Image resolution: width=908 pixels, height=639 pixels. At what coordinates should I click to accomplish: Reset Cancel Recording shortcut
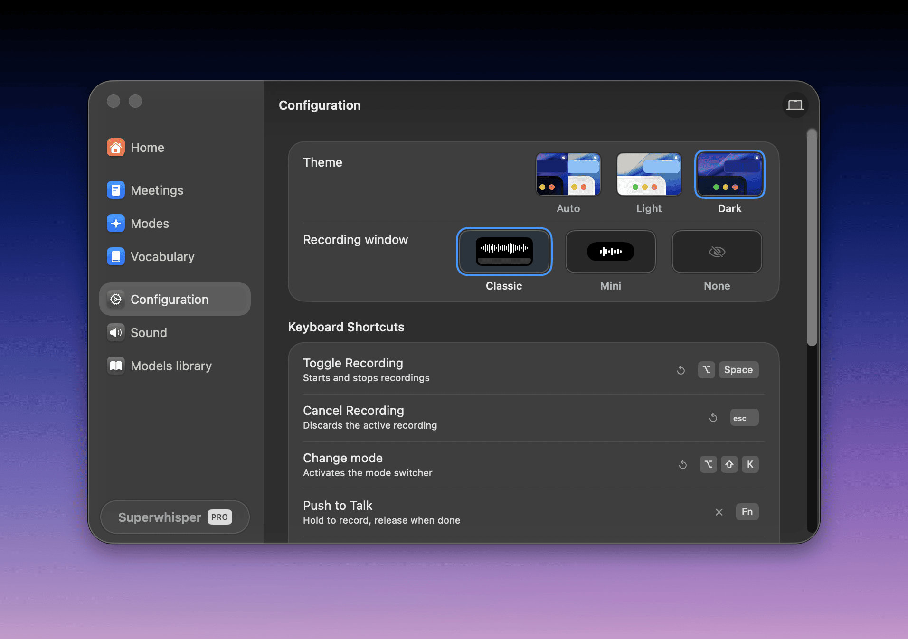click(x=713, y=417)
